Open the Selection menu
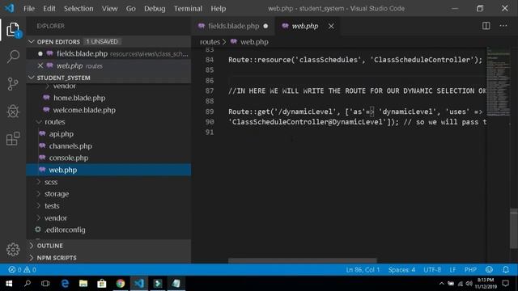 pyautogui.click(x=79, y=9)
